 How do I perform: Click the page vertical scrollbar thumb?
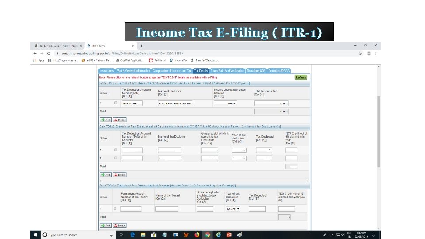(x=379, y=132)
